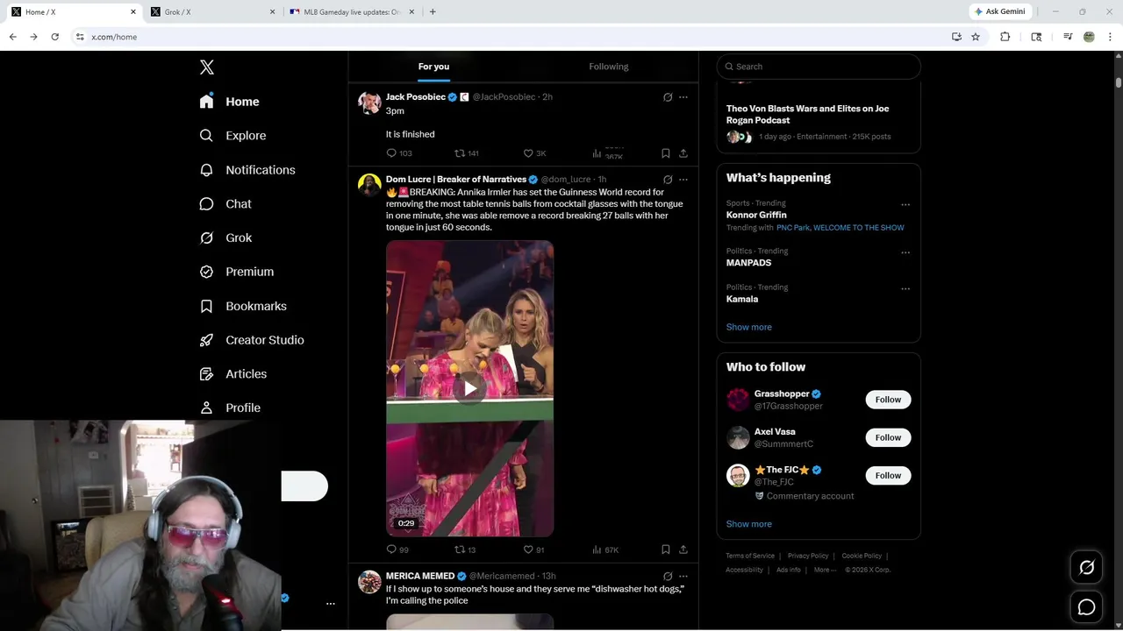Follow The FJC

click(x=888, y=475)
